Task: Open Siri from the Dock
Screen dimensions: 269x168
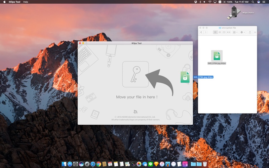Action: click(x=81, y=164)
